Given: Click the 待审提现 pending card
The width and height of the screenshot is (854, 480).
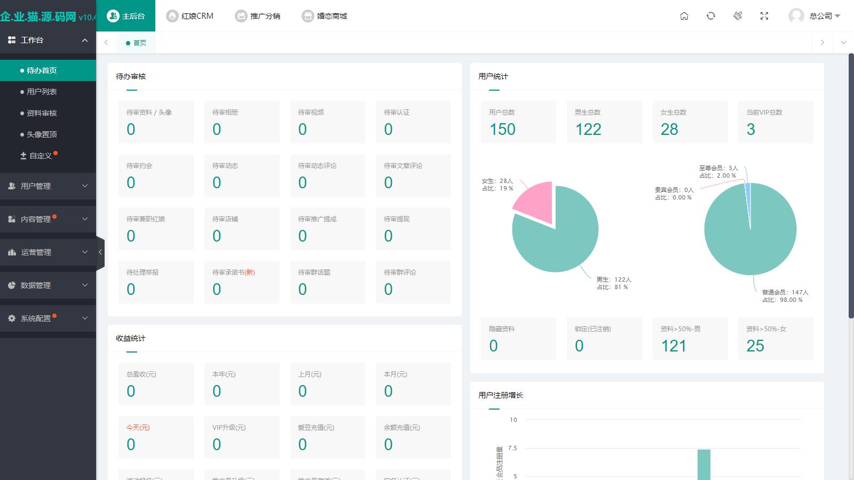Looking at the screenshot, I should (413, 229).
